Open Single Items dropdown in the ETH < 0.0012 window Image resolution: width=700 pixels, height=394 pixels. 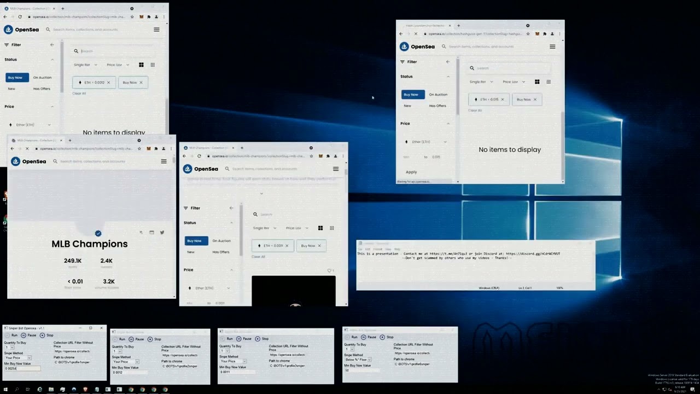(x=85, y=65)
